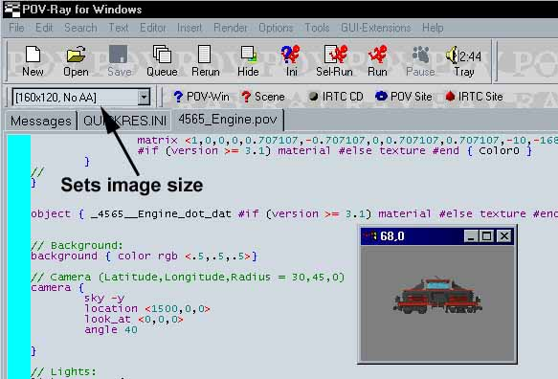Visit the POV Site link
558x379 pixels.
(x=404, y=97)
